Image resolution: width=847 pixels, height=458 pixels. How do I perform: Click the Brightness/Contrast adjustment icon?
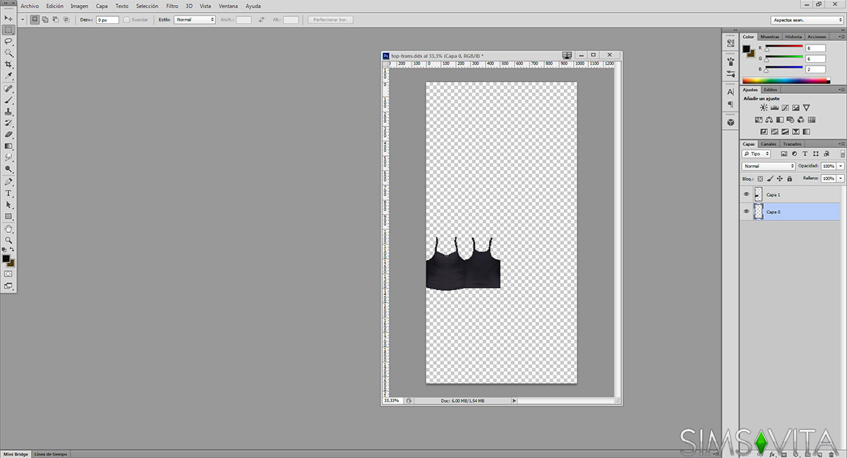(x=764, y=108)
